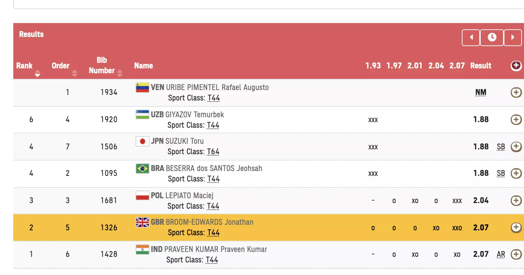The height and width of the screenshot is (275, 524).
Task: Click the T44 sport class for GIYAZOV
Action: 213,125
